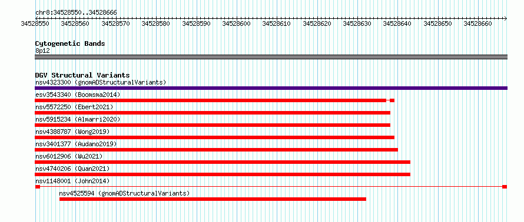Click ruler position 34528620

pyautogui.click(x=317, y=23)
